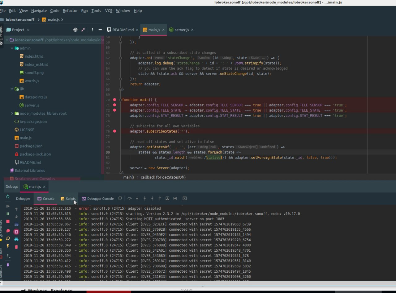This screenshot has height=293, width=396.
Task: Collapse the lib folder
Action: [12, 89]
